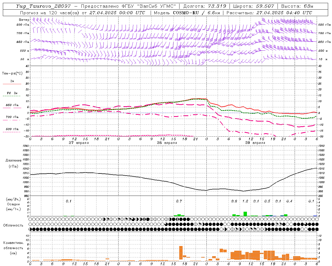This screenshot has width=332, height=266.
Task: Click the Осадки precipitation label
Action: [x=13, y=204]
